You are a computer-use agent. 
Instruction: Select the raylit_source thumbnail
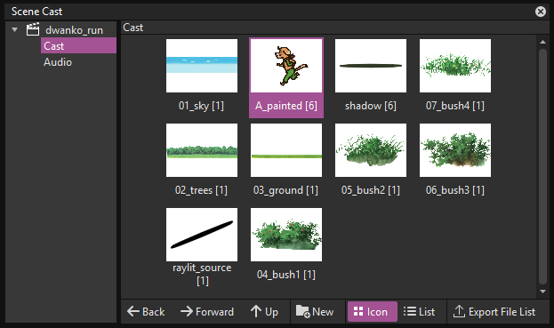pyautogui.click(x=202, y=235)
